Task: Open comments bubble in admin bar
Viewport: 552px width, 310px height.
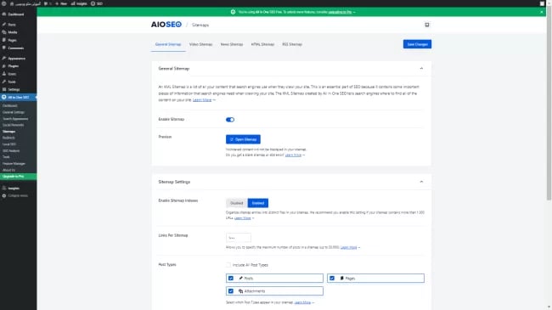Action: pos(46,3)
